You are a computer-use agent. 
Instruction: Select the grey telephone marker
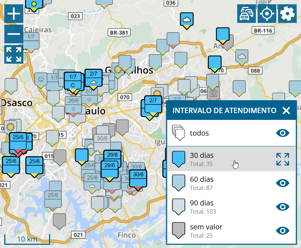pyautogui.click(x=213, y=93)
